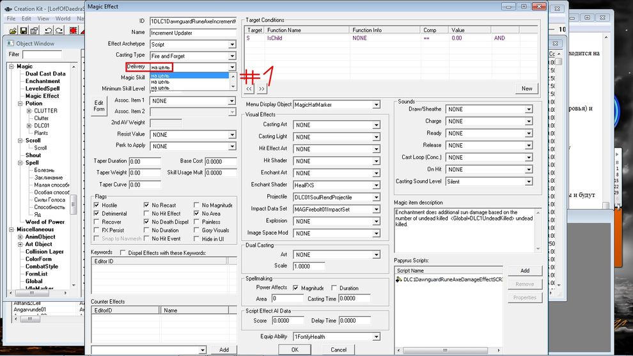Click the Edit Form button
The image size is (633, 356).
coord(98,106)
